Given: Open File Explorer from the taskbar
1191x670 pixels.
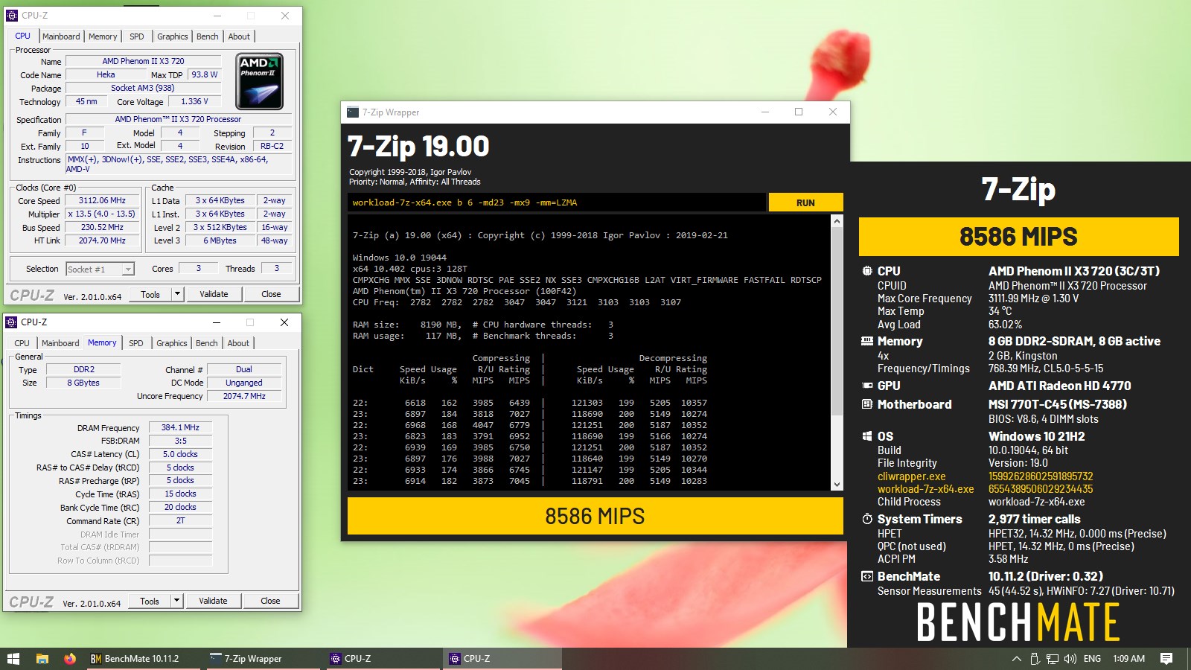Looking at the screenshot, I should pos(42,659).
